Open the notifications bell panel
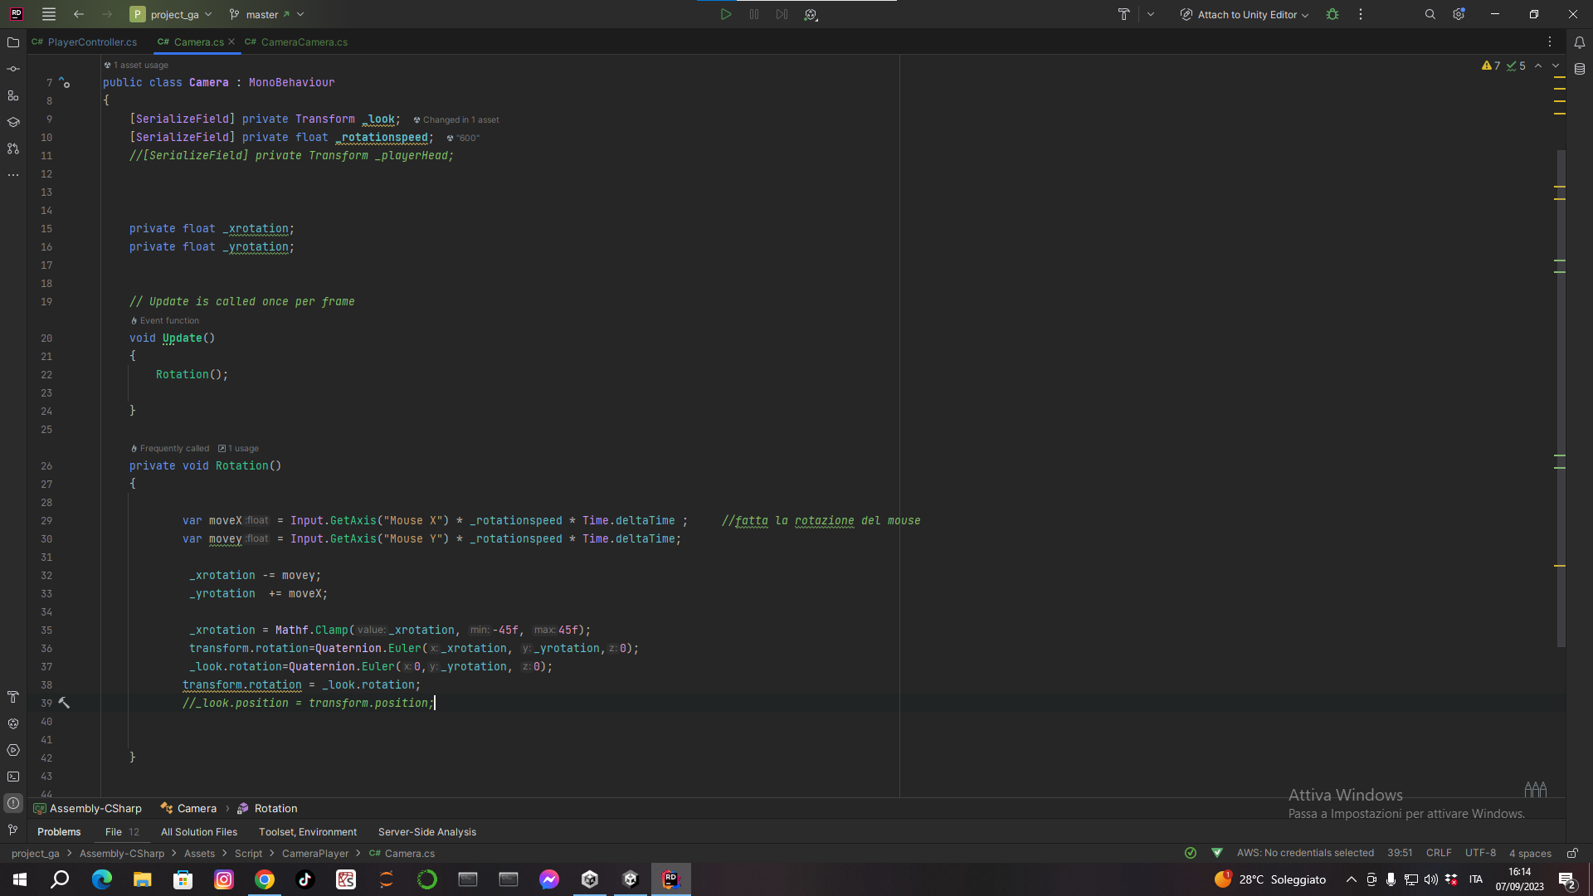 click(1580, 42)
